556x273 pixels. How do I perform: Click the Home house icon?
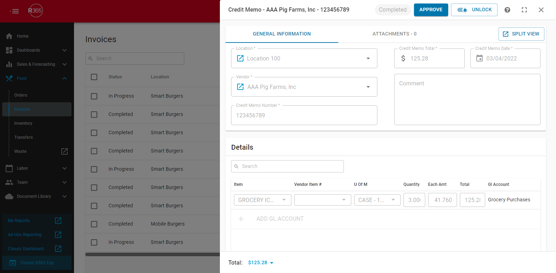point(9,36)
